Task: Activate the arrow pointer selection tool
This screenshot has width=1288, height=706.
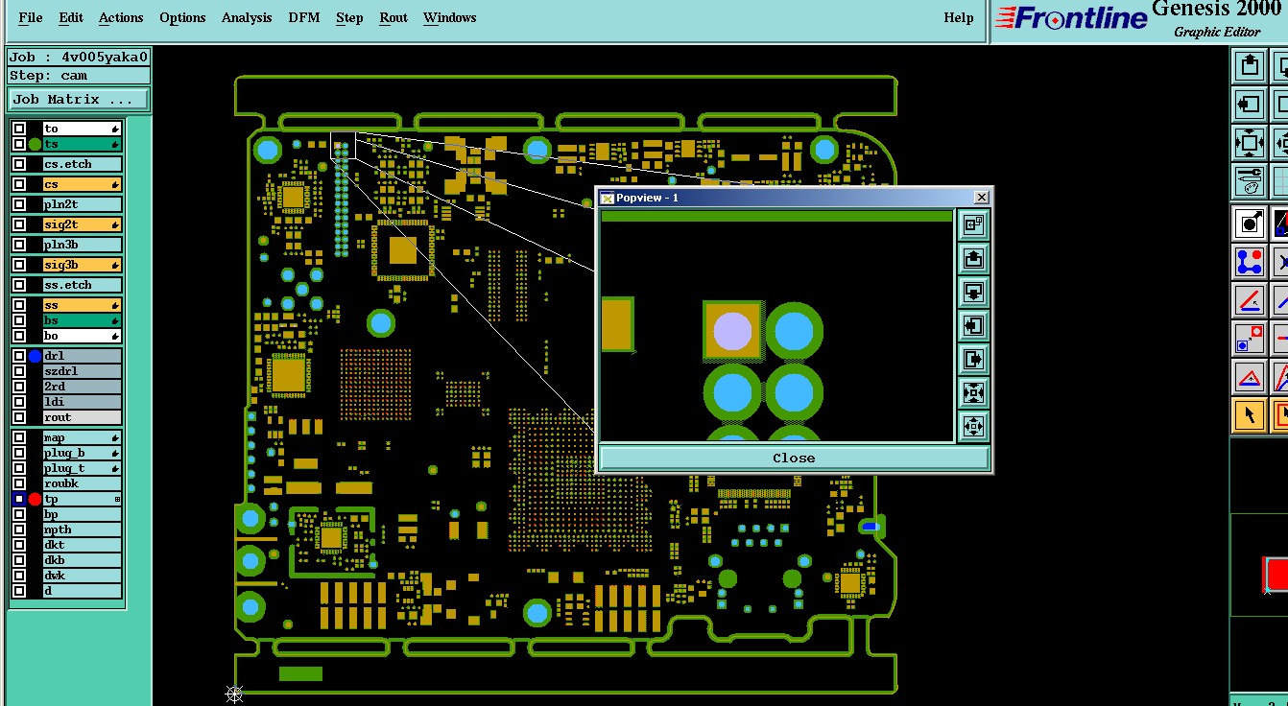Action: tap(1249, 414)
